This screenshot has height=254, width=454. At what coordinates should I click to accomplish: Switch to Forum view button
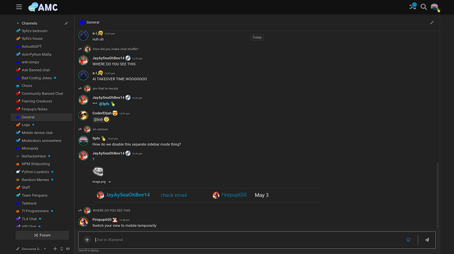tap(42, 235)
